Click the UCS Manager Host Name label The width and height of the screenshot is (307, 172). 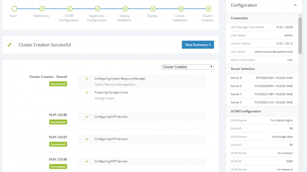247,27
